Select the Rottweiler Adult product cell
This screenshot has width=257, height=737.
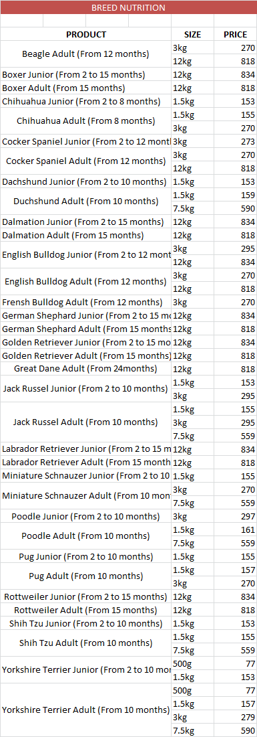pyautogui.click(x=86, y=610)
